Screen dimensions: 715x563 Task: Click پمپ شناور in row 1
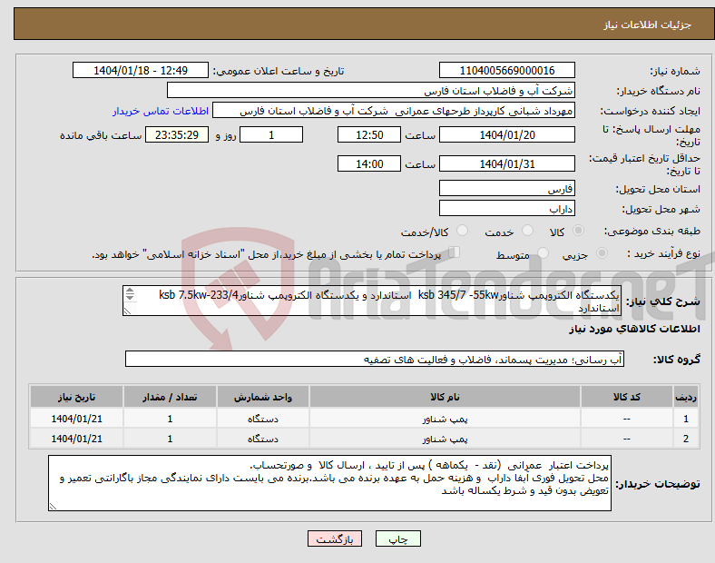(445, 419)
